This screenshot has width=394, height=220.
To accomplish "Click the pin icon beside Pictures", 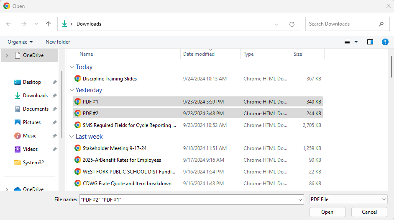I will (x=54, y=122).
